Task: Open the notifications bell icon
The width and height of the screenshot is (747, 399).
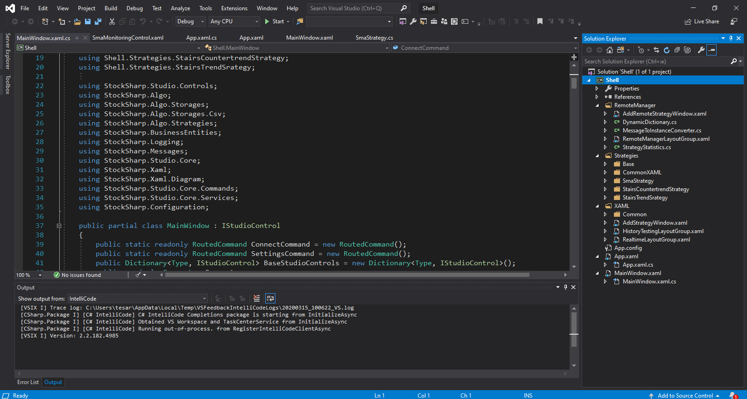Action: pos(733,396)
